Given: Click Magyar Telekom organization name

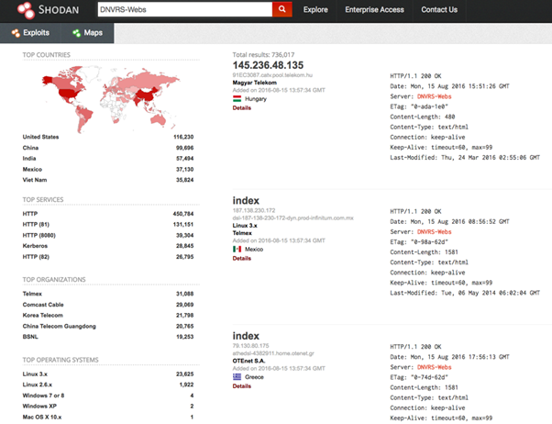Looking at the screenshot, I should (255, 83).
